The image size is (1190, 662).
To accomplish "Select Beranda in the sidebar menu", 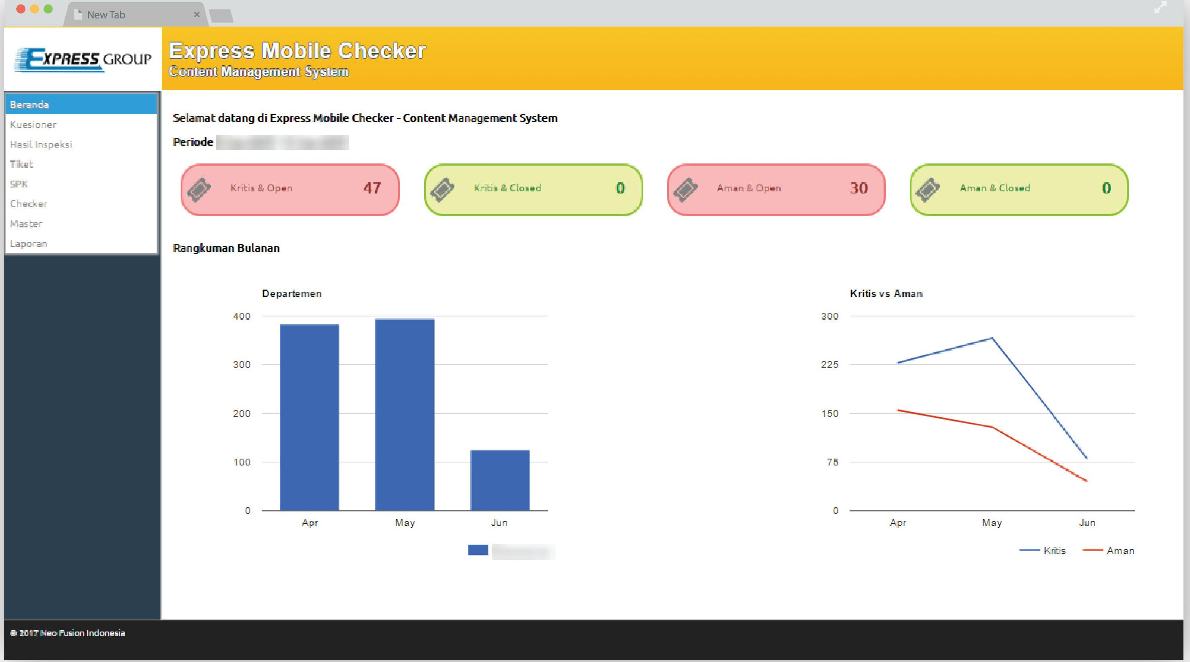I will coord(81,104).
